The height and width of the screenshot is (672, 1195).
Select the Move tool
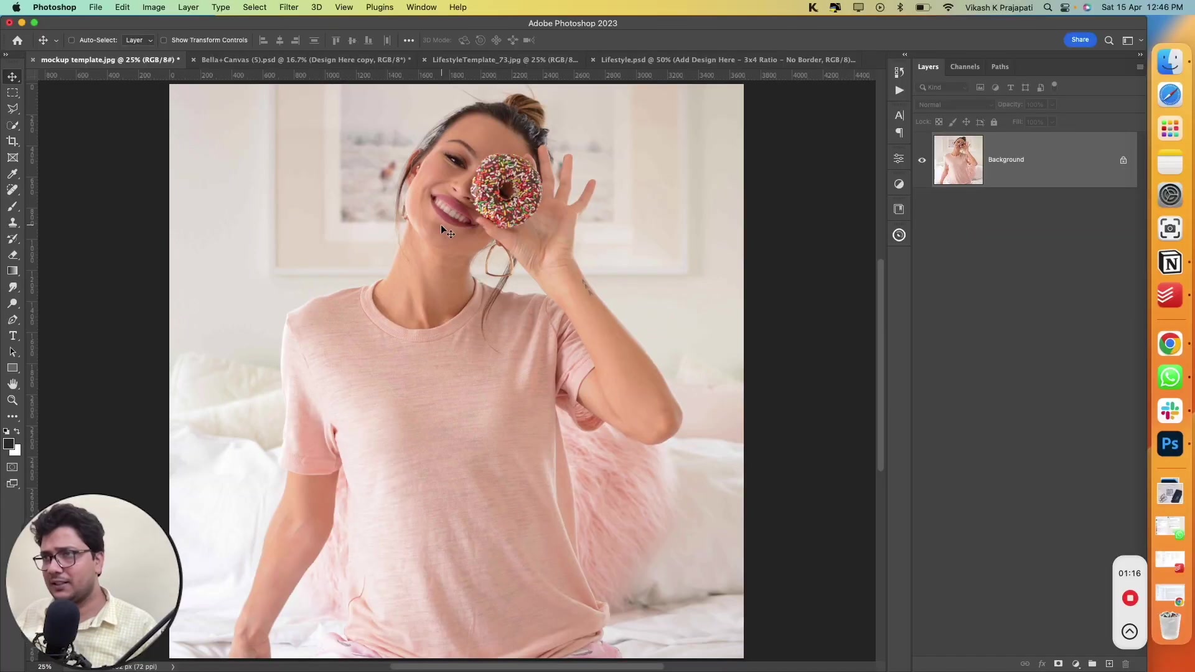click(12, 77)
